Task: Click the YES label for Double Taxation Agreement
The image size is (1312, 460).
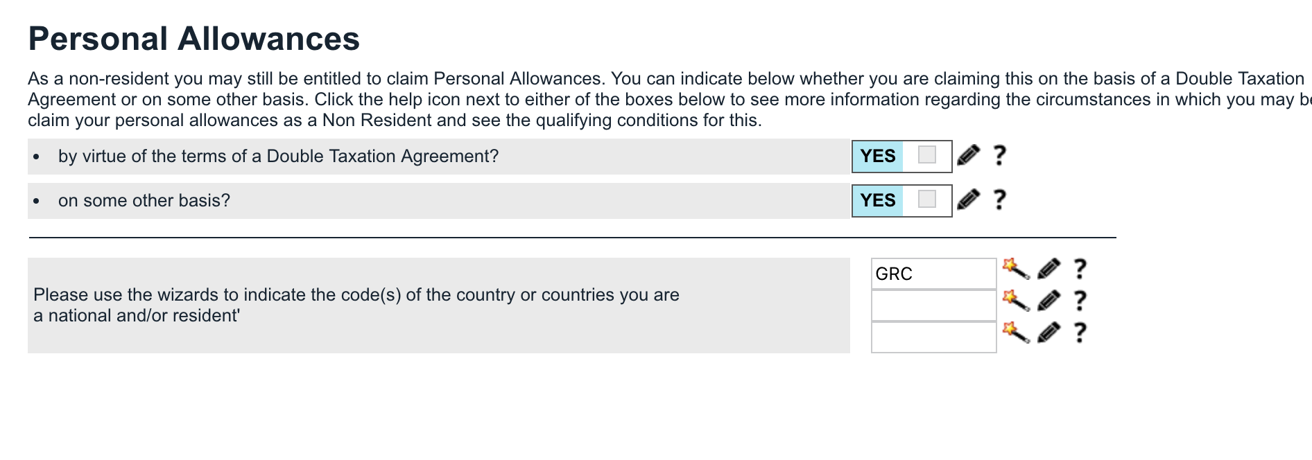Action: (878, 156)
